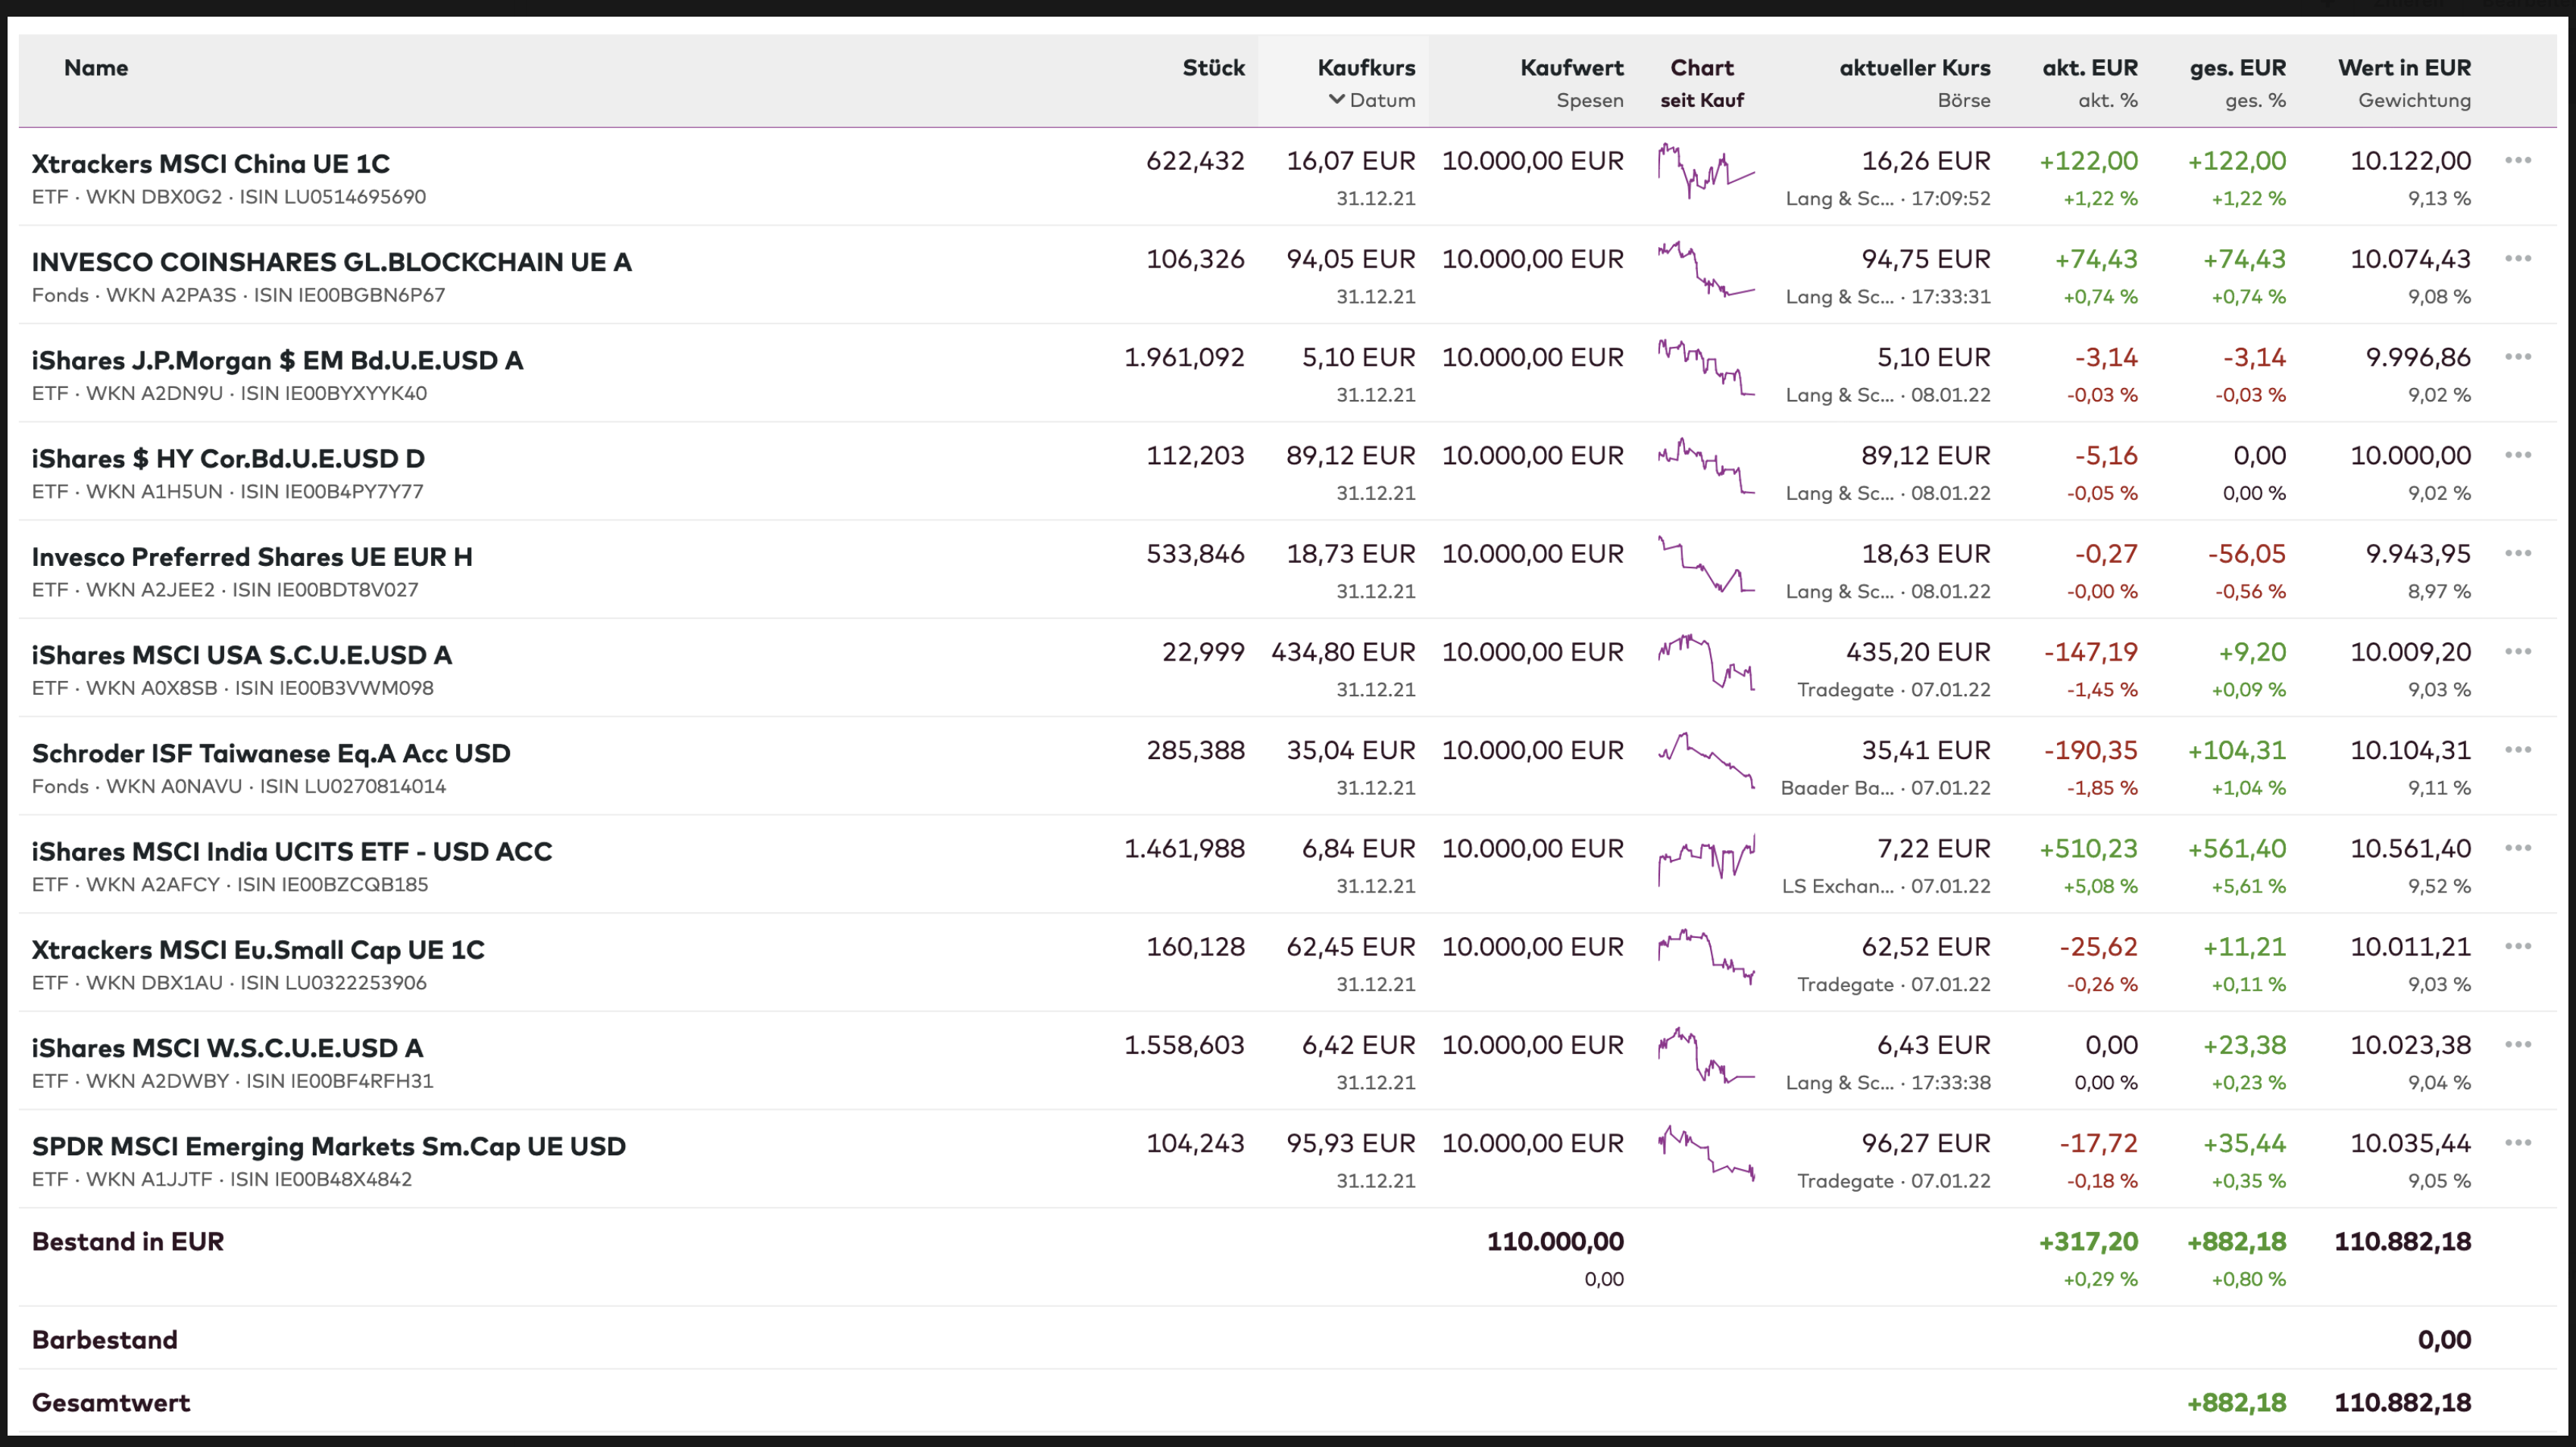This screenshot has height=1447, width=2576.
Task: Click the Datum sort chevron under Kaufkurs
Action: pos(1337,100)
